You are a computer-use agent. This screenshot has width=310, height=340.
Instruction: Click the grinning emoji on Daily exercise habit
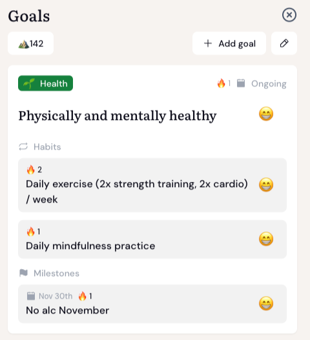coord(266,185)
